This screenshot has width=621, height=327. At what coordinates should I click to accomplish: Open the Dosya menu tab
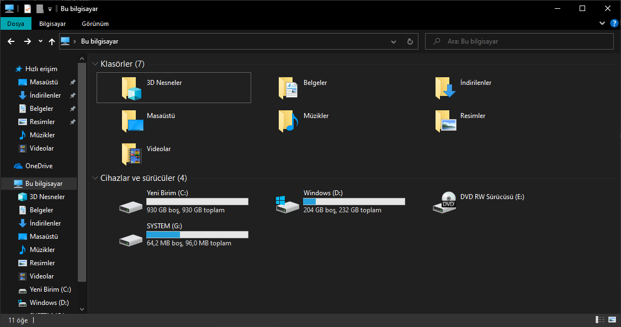[15, 24]
